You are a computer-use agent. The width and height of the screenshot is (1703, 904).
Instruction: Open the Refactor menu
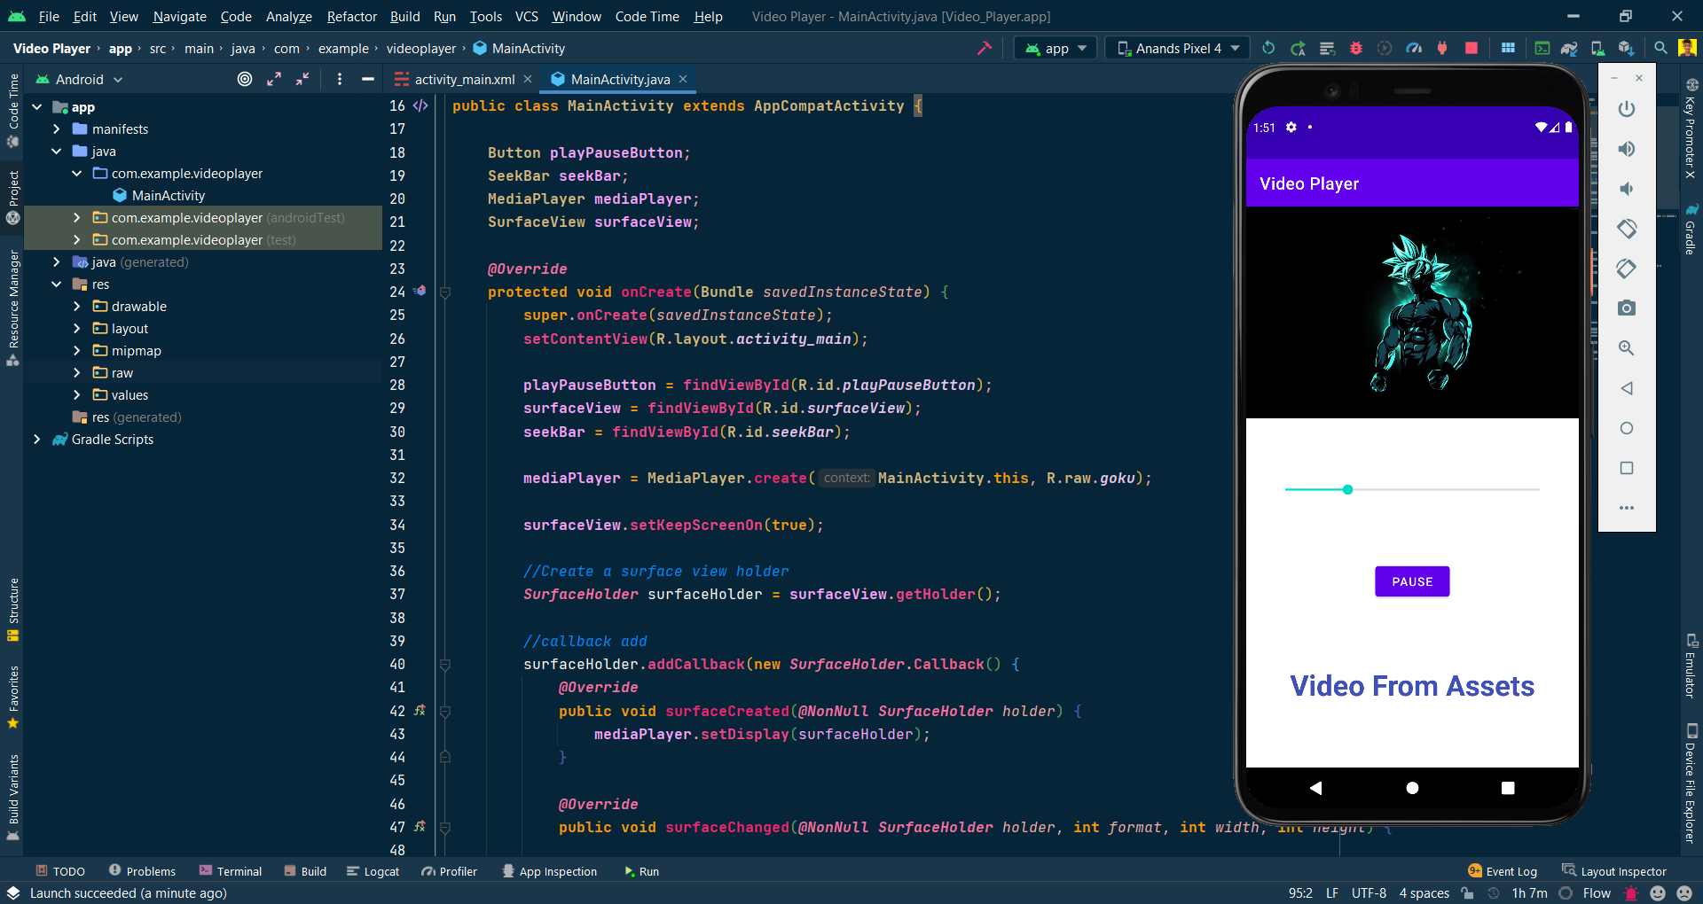(351, 16)
